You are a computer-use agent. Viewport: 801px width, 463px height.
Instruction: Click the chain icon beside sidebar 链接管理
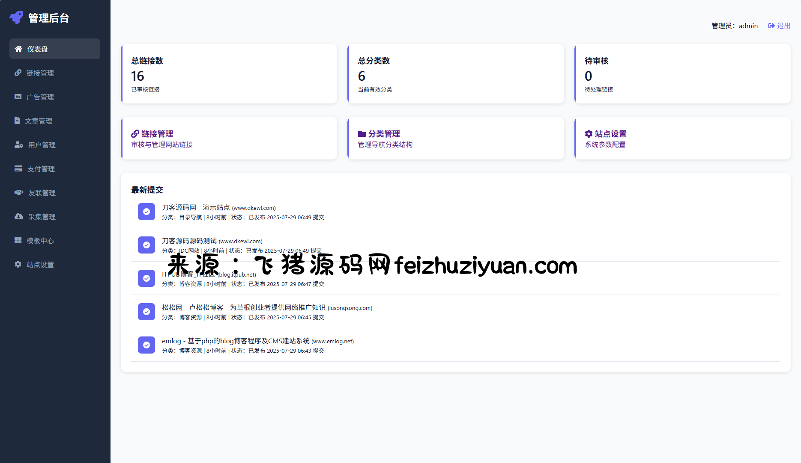(18, 73)
